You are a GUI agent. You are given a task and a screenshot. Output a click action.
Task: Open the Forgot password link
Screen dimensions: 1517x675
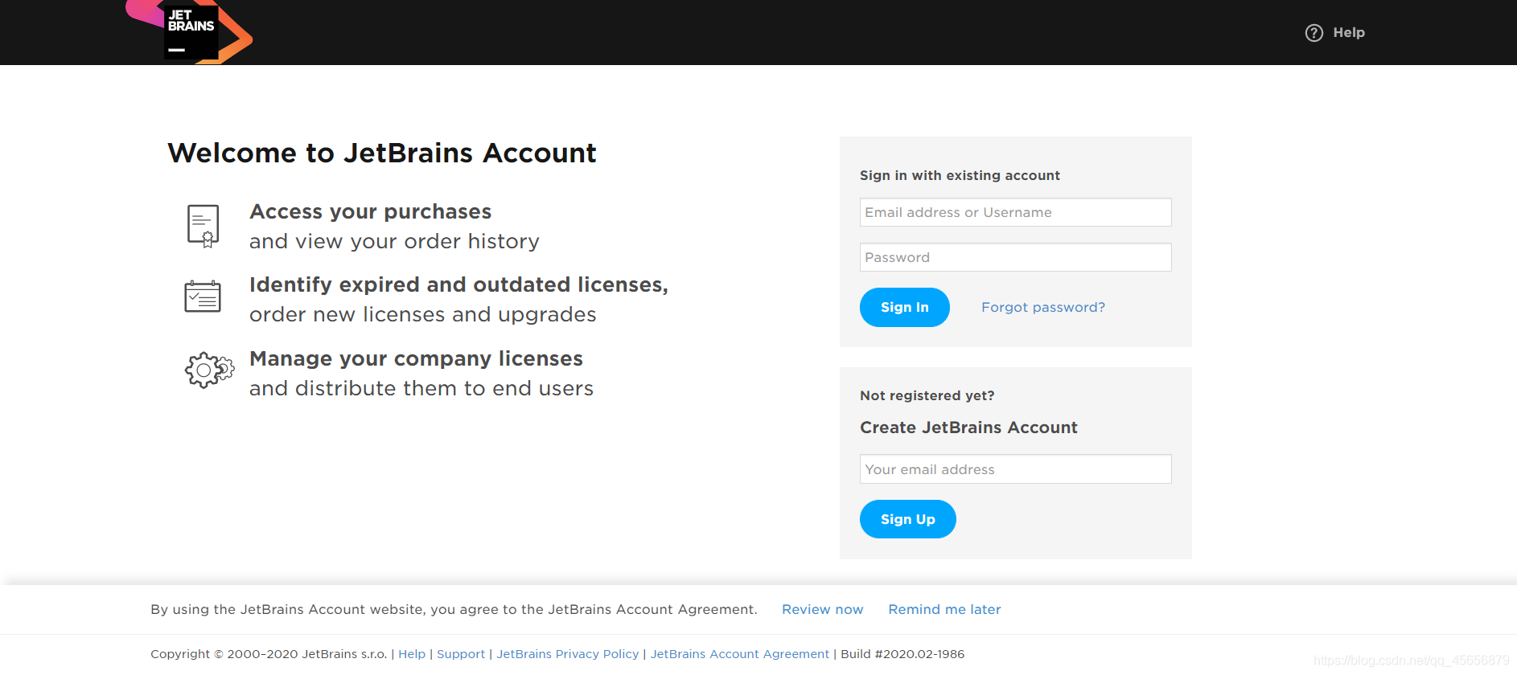pos(1042,307)
